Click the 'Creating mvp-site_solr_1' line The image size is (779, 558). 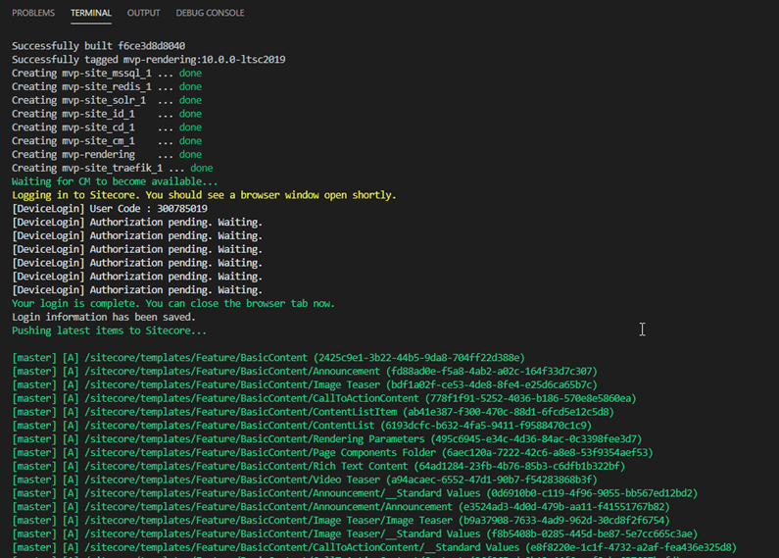[107, 100]
